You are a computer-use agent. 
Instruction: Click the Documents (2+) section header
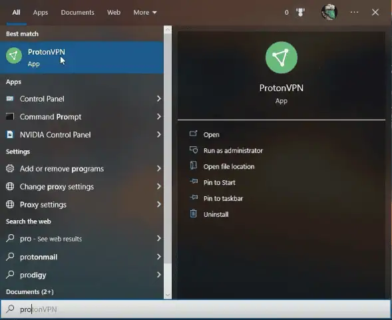pyautogui.click(x=30, y=292)
